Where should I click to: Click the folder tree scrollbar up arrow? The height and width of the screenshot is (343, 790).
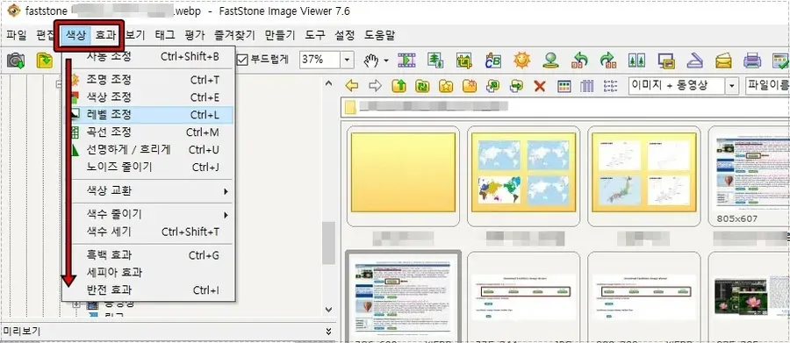point(328,83)
